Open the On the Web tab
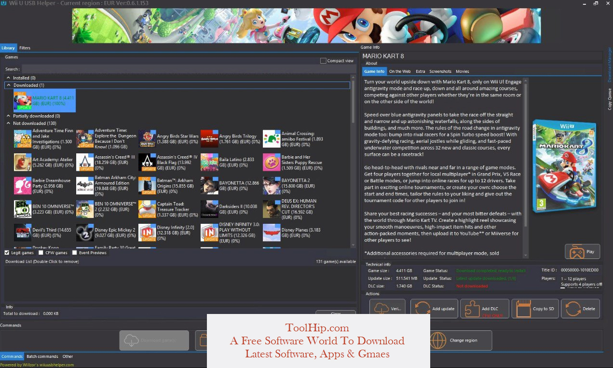Image resolution: width=613 pixels, height=368 pixels. pyautogui.click(x=400, y=71)
